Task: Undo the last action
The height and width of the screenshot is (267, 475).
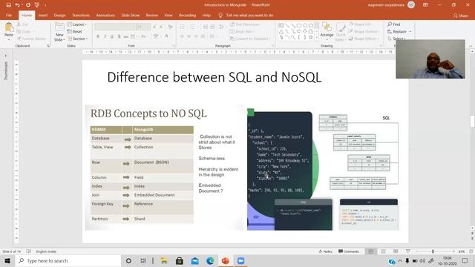Action: (18, 5)
